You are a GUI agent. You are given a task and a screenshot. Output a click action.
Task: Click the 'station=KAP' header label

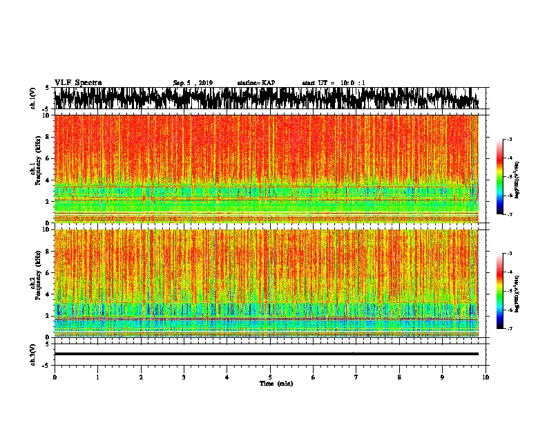point(256,83)
